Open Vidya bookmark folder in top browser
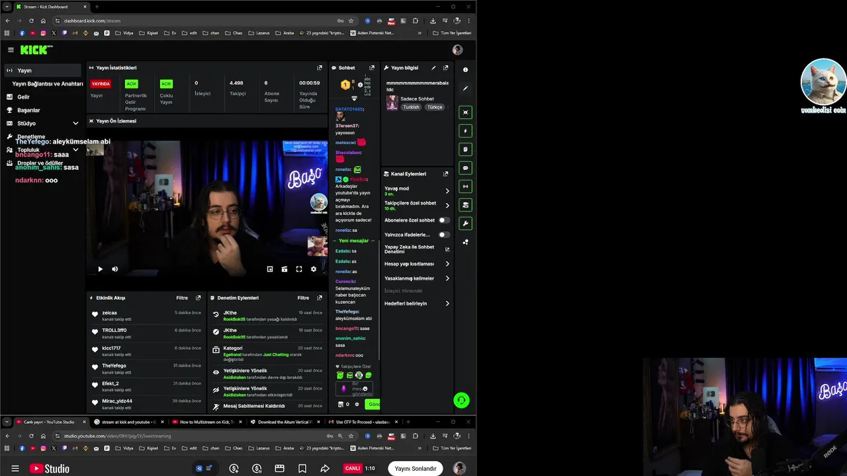This screenshot has width=847, height=476. tap(124, 33)
